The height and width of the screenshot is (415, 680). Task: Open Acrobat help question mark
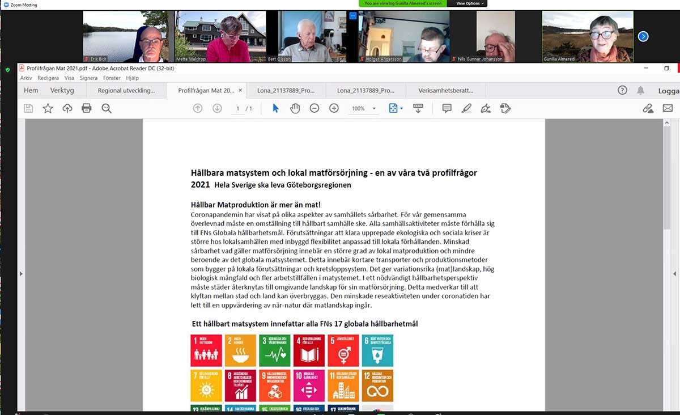click(622, 90)
